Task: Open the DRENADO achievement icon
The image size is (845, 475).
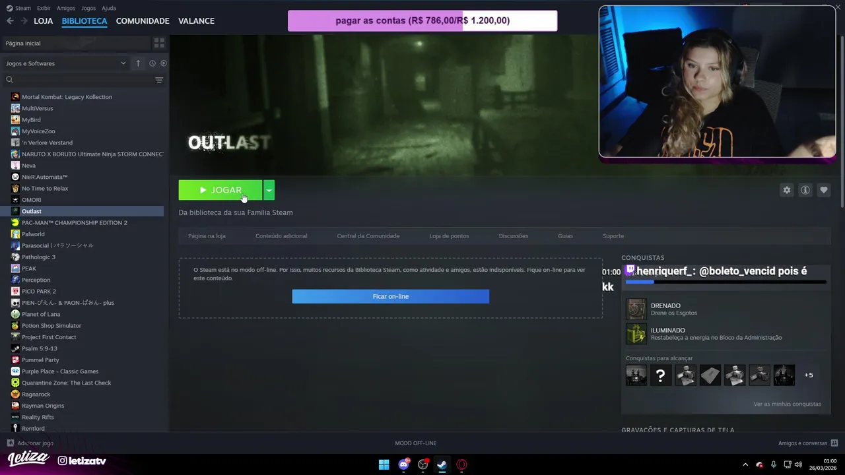Action: (636, 309)
